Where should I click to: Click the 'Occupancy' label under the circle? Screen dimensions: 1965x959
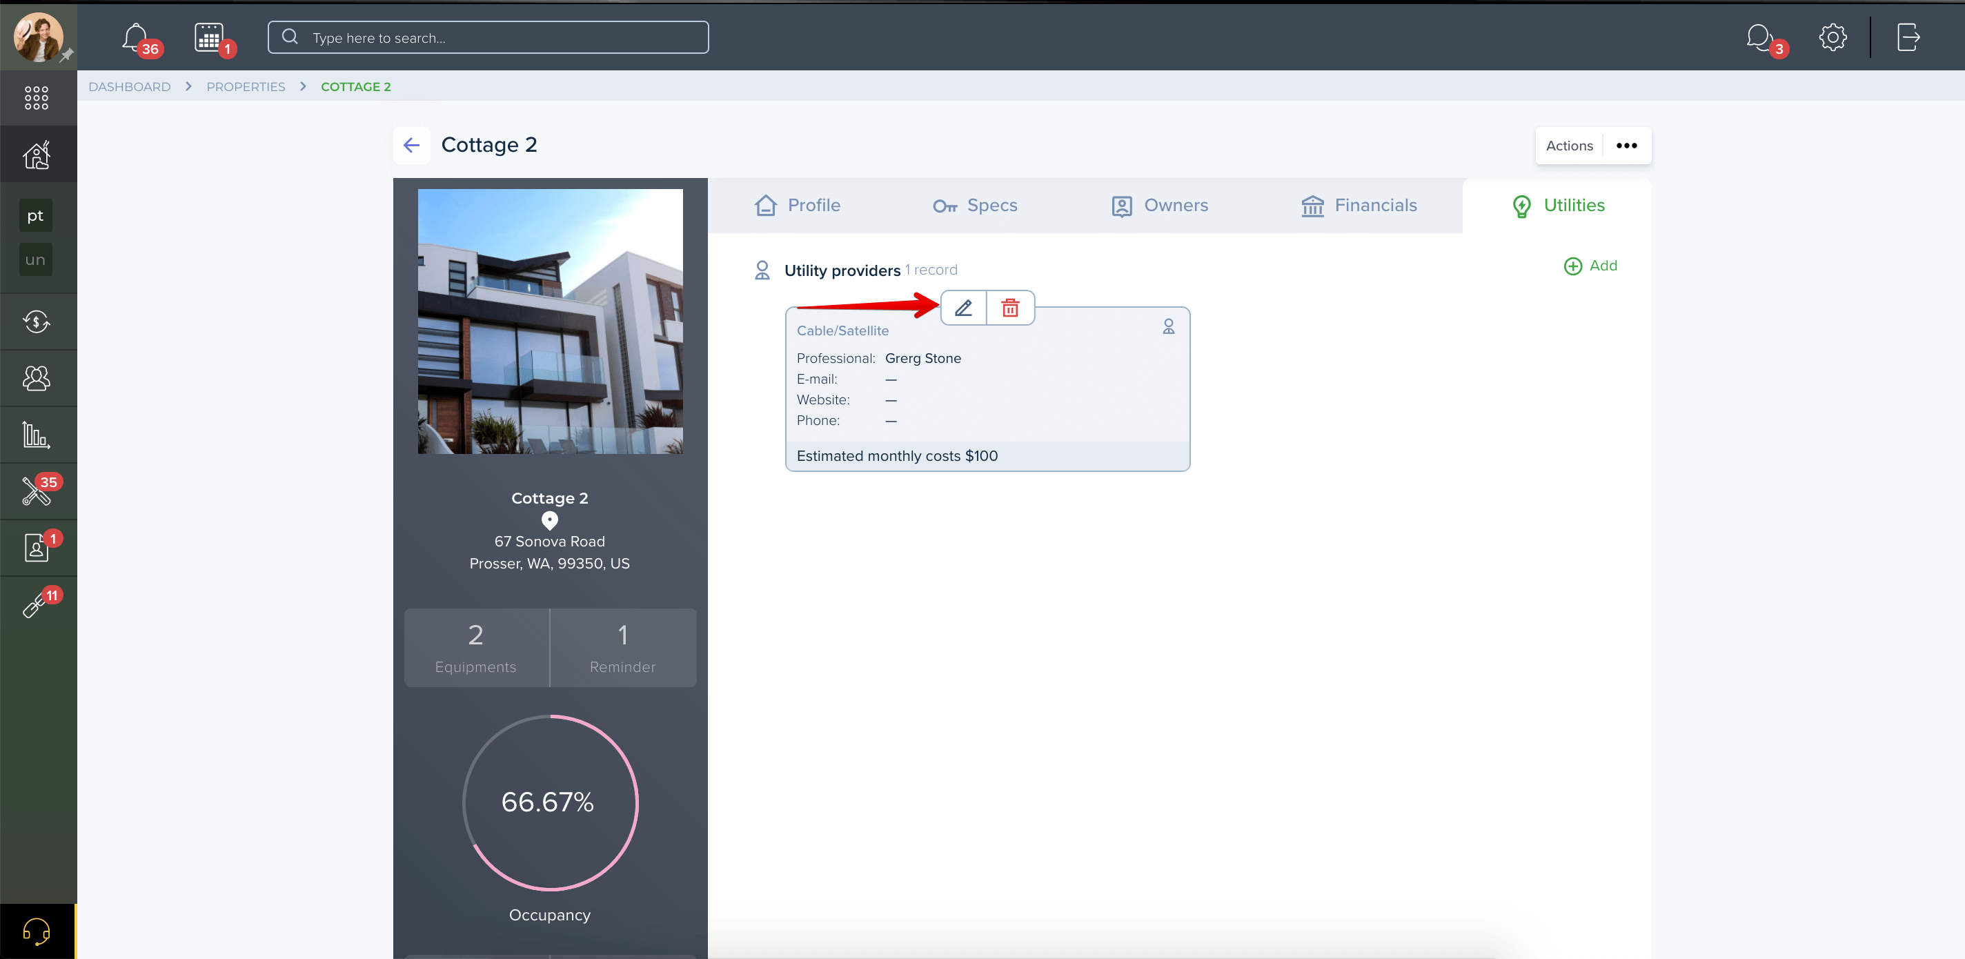pyautogui.click(x=549, y=915)
